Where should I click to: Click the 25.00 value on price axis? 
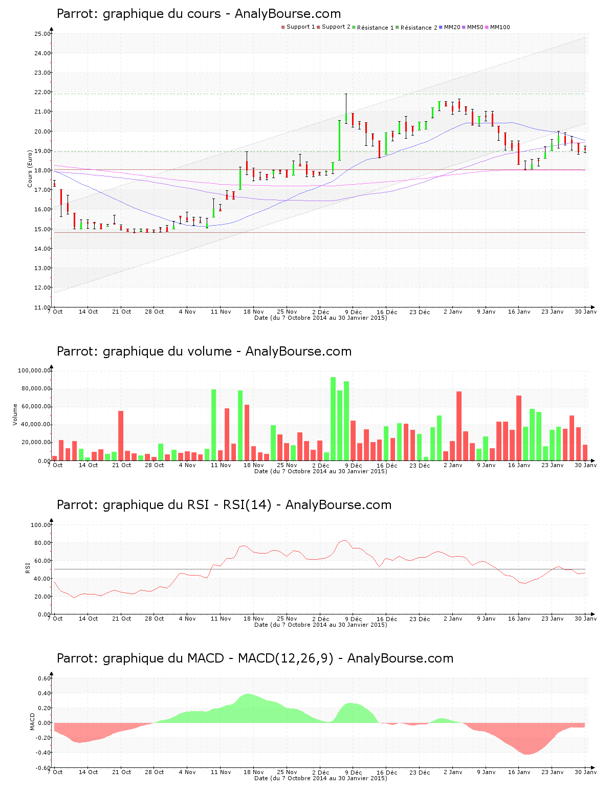pyautogui.click(x=42, y=34)
